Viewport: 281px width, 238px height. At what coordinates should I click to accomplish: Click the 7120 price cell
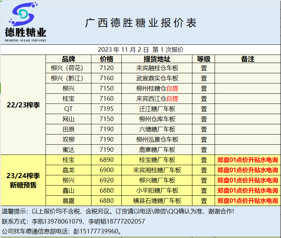(x=107, y=68)
